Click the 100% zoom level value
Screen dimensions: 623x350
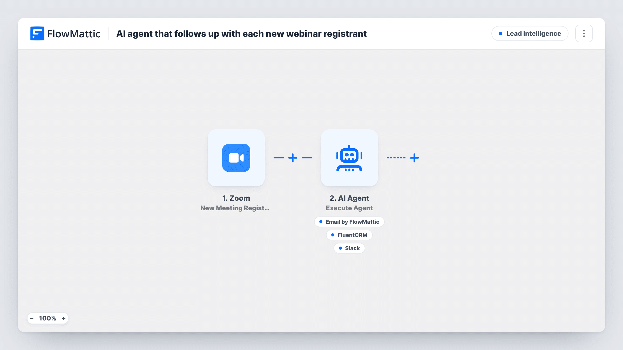48,318
